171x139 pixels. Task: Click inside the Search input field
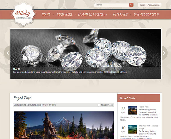point(112,5)
